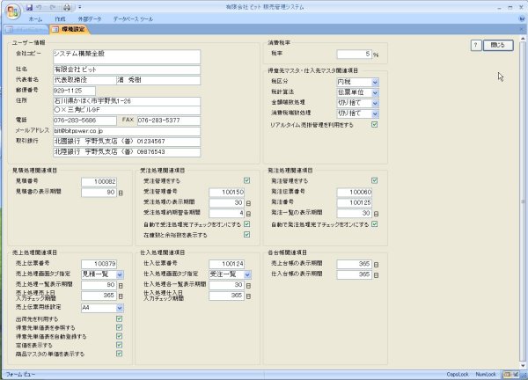Click the FAX field showing 076-283-5377
The height and width of the screenshot is (380, 528).
point(169,121)
